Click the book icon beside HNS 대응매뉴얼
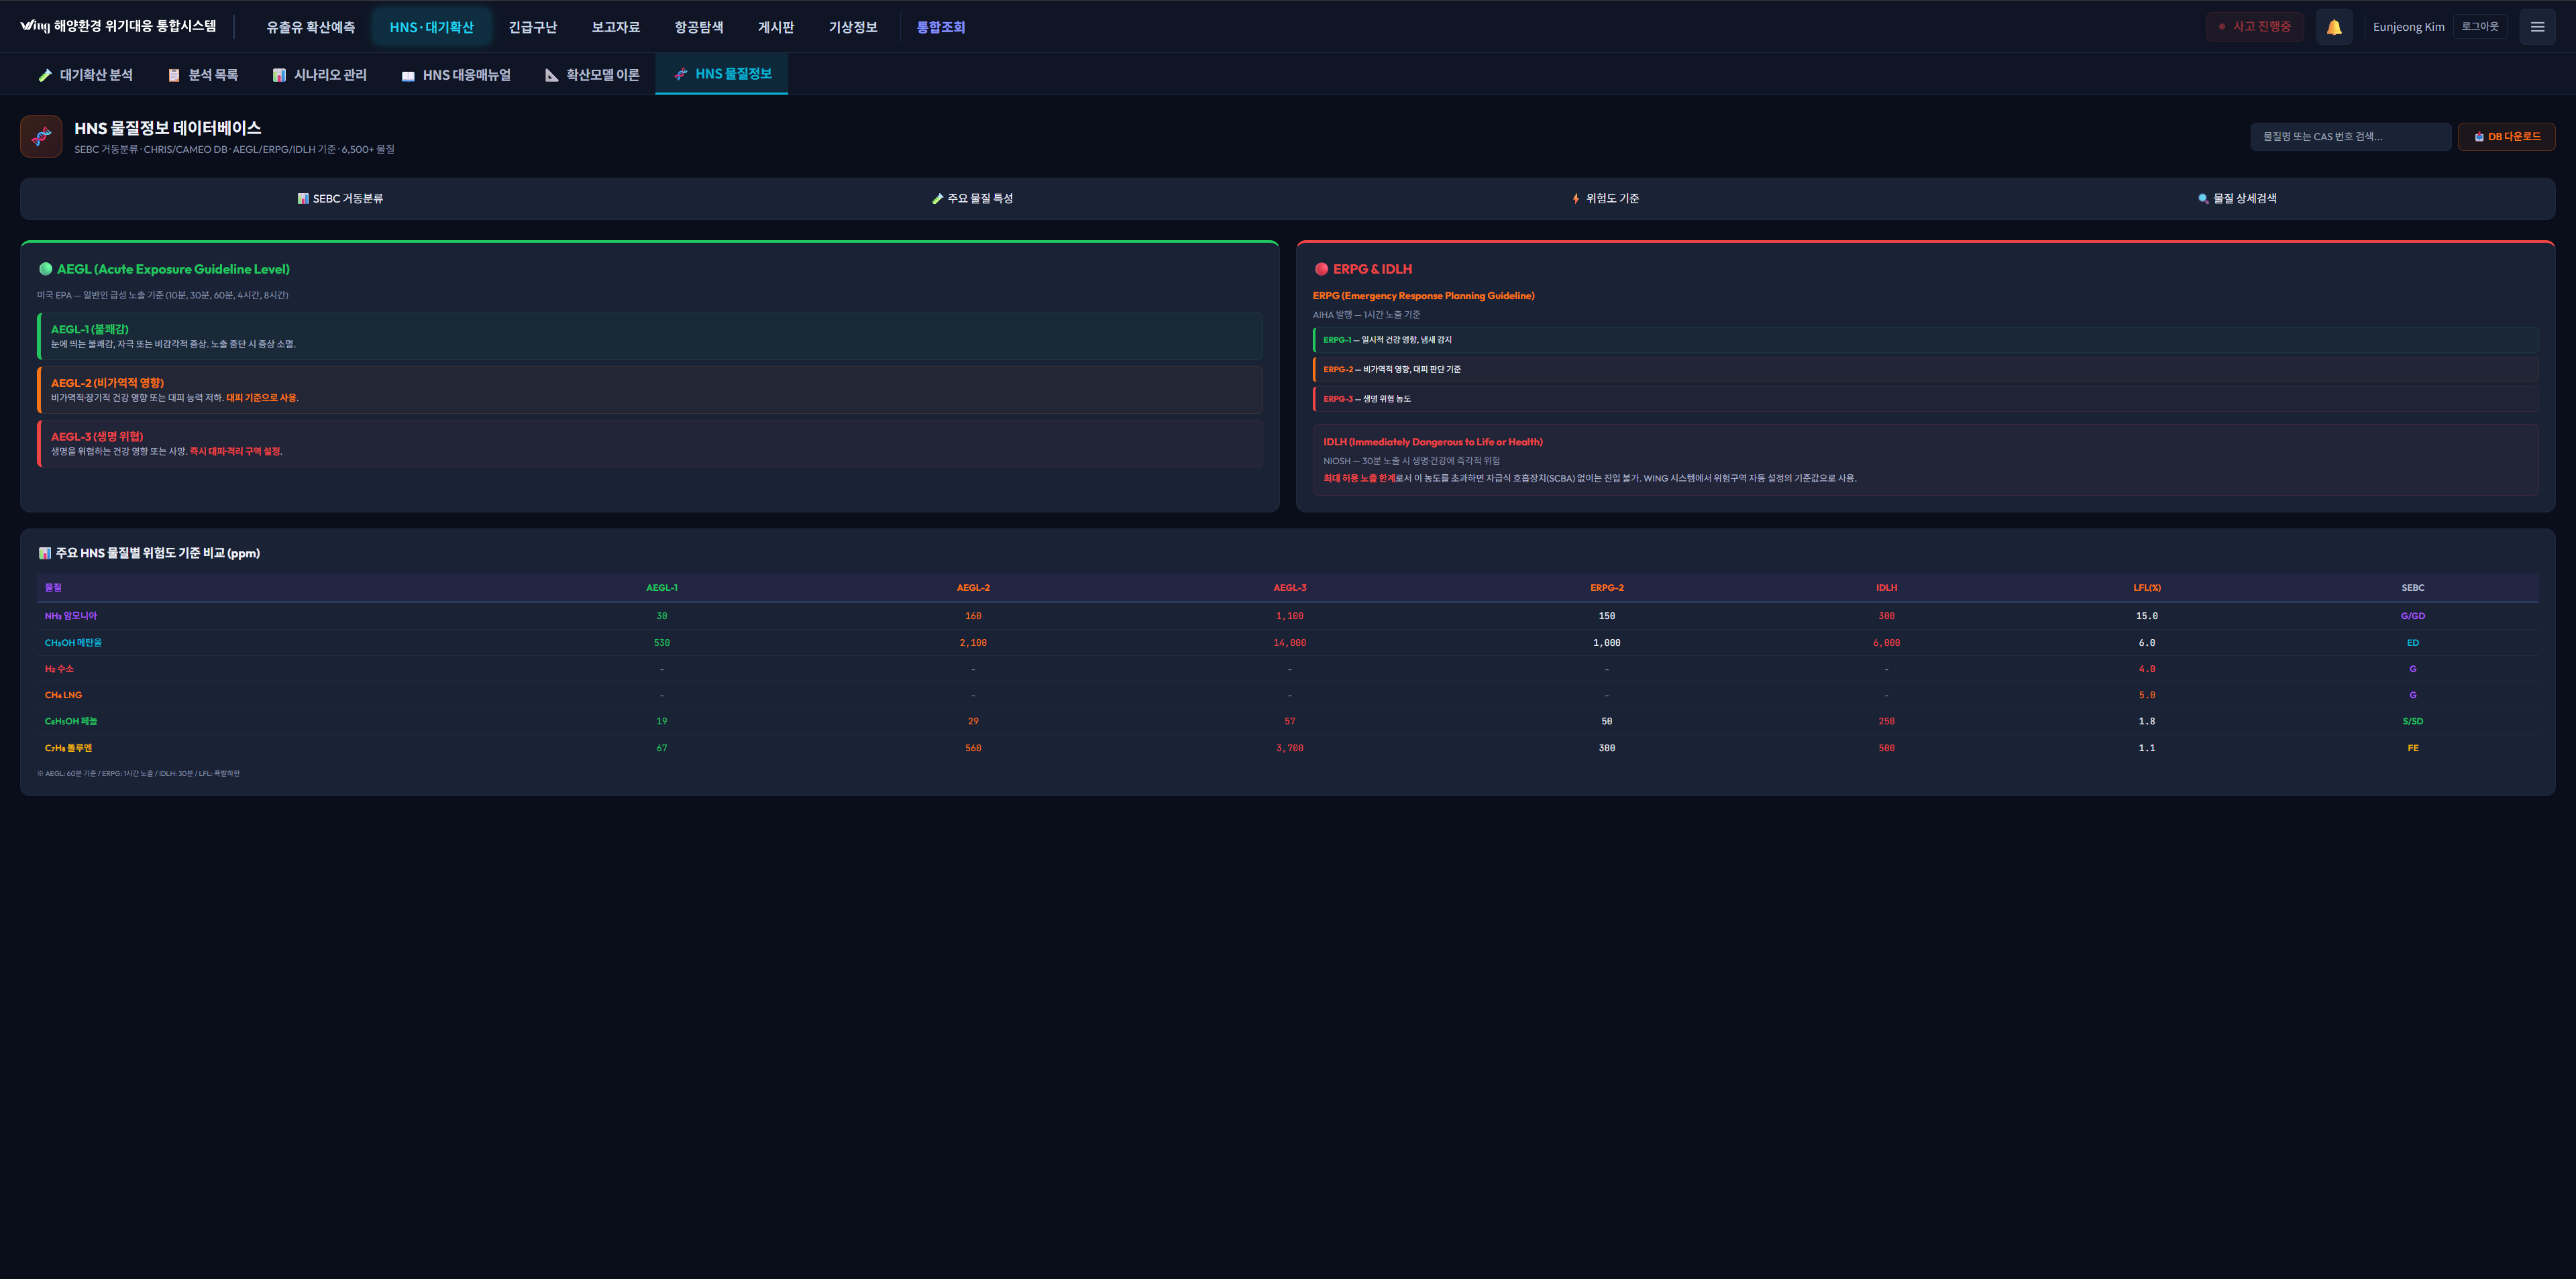This screenshot has width=2576, height=1279. pos(408,76)
